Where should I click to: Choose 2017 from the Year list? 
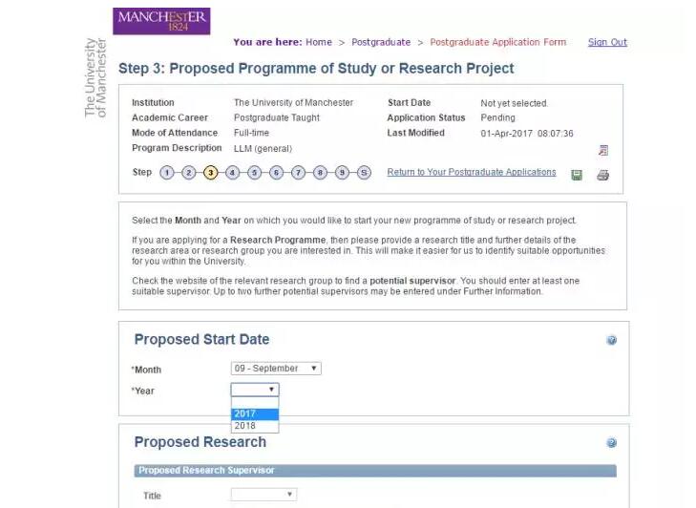tap(254, 414)
